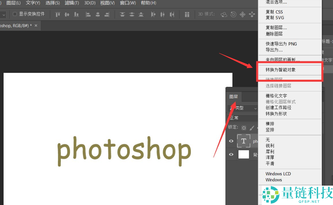Choose 栅格化文字 from the context menu
The height and width of the screenshot is (205, 333).
click(x=276, y=96)
